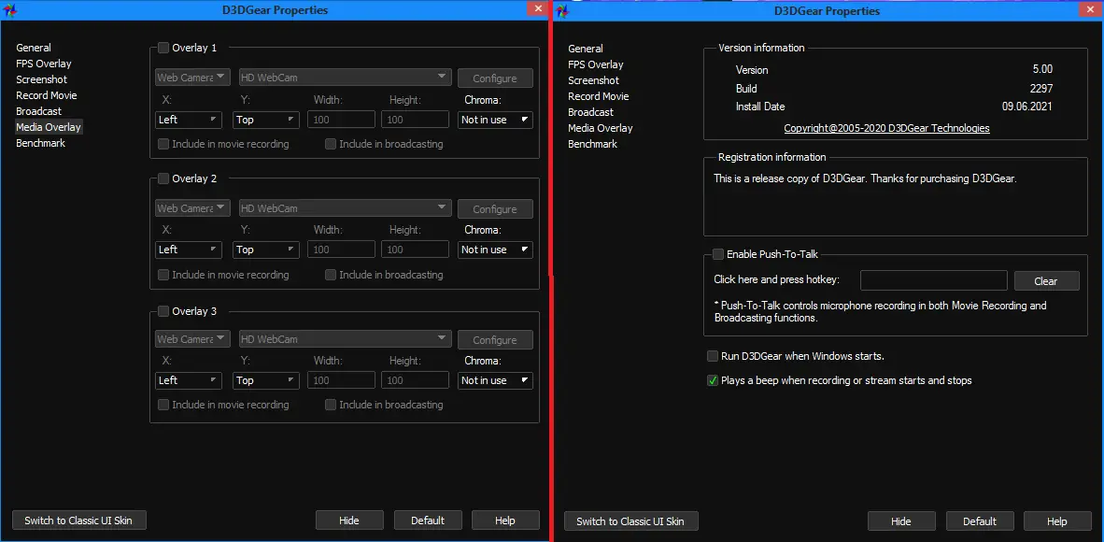The height and width of the screenshot is (542, 1104).
Task: Tick Overlay 2 Include in broadcasting
Action: tap(331, 275)
